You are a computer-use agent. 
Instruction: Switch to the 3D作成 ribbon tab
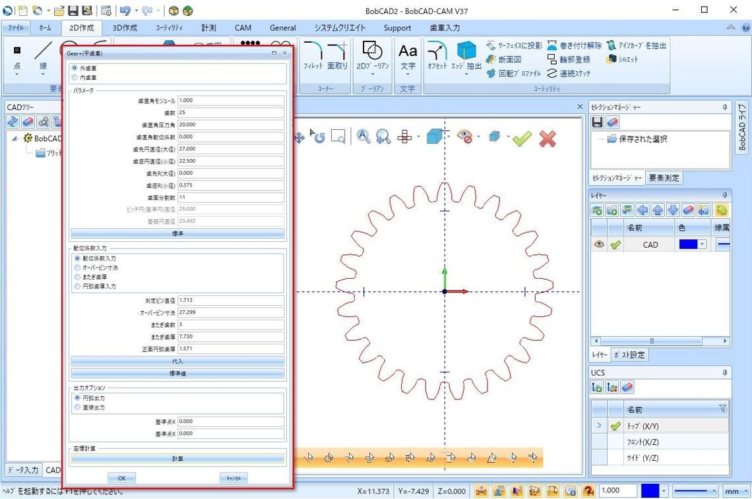coord(125,28)
